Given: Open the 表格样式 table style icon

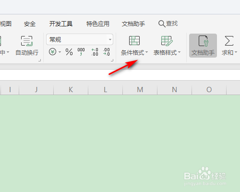Looking at the screenshot, I should (x=167, y=41).
